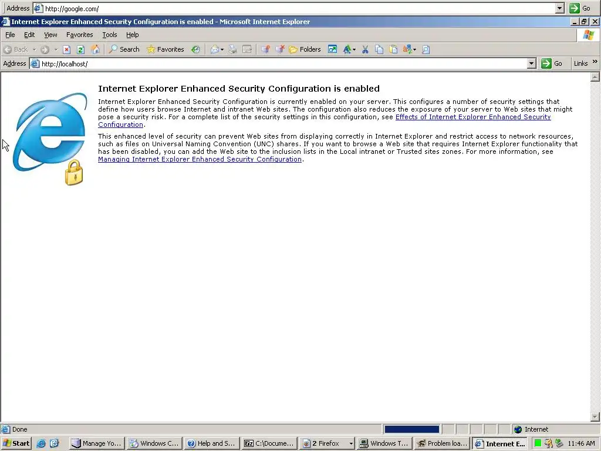Click the Map Drive toolbar icon
Viewport: 601px width, 451px height.
(266, 49)
